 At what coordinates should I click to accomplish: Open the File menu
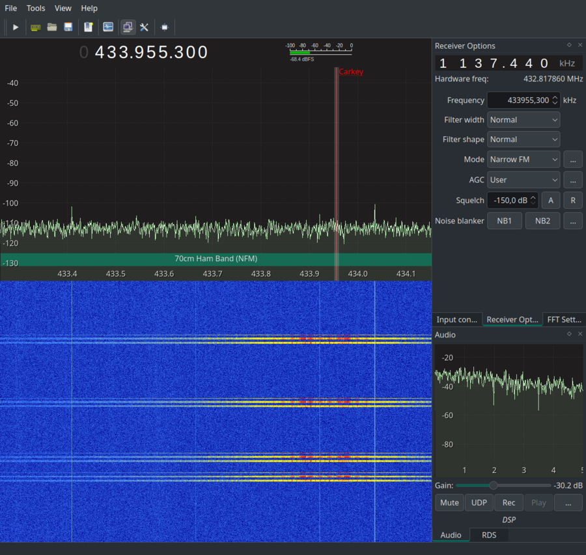click(x=11, y=8)
